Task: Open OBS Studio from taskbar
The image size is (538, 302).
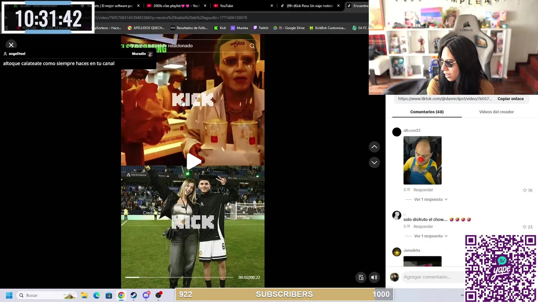Action: [158, 295]
